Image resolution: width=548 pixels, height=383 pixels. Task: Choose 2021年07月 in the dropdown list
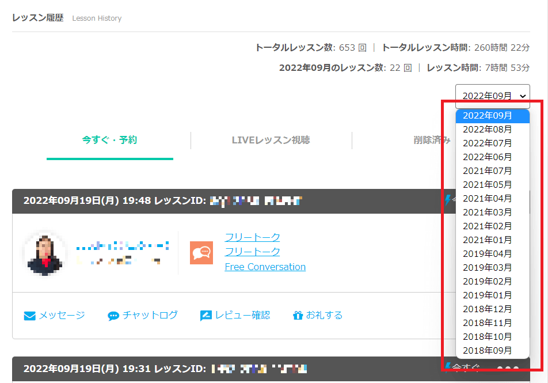click(x=487, y=171)
